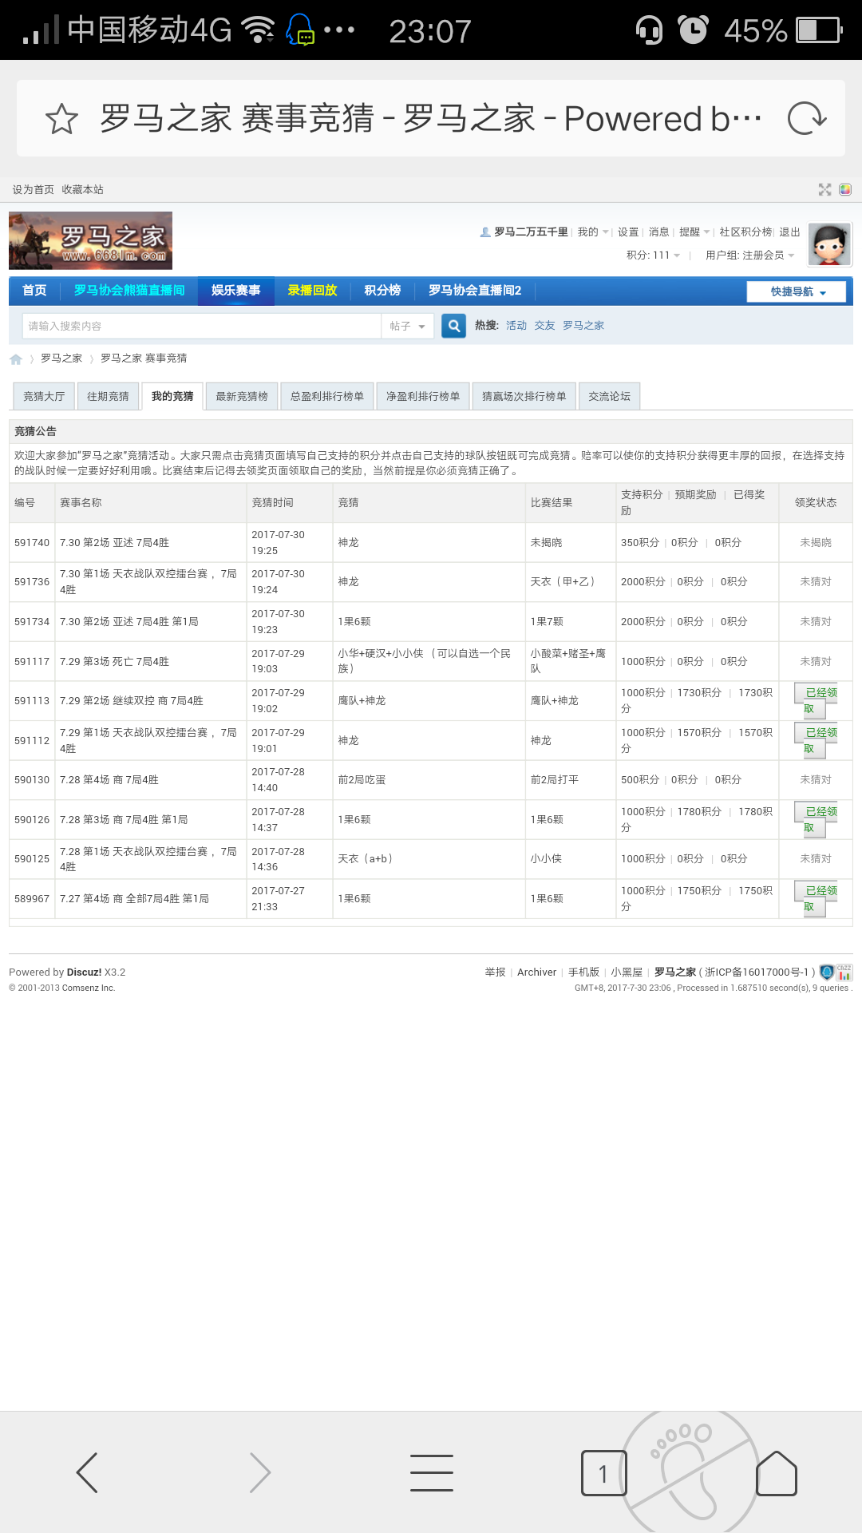Viewport: 862px width, 1533px height.
Task: Reload the page with refresh icon
Action: 806,119
